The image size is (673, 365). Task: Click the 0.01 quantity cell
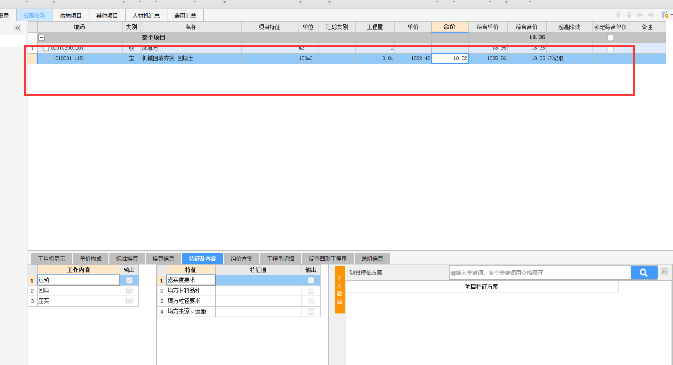coord(375,58)
